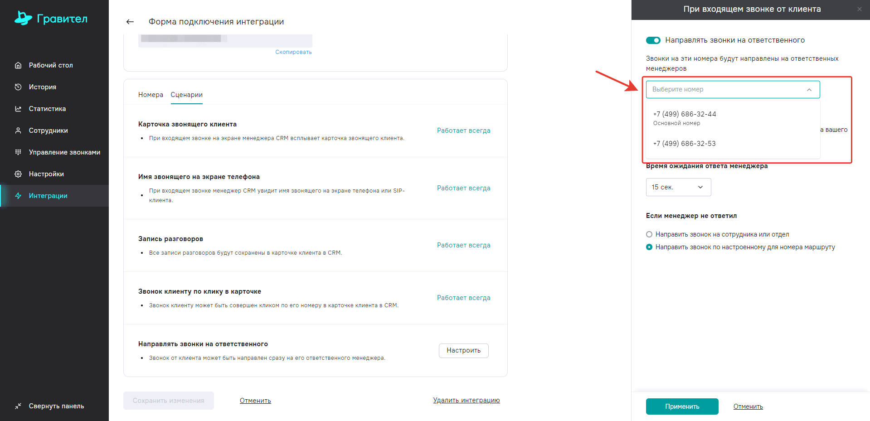The image size is (870, 421).
Task: Click the Гравител logo icon
Action: point(23,18)
